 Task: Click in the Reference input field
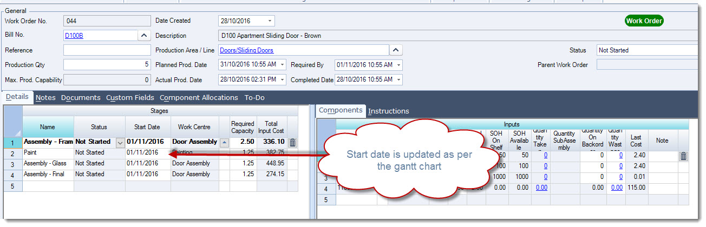(107, 50)
